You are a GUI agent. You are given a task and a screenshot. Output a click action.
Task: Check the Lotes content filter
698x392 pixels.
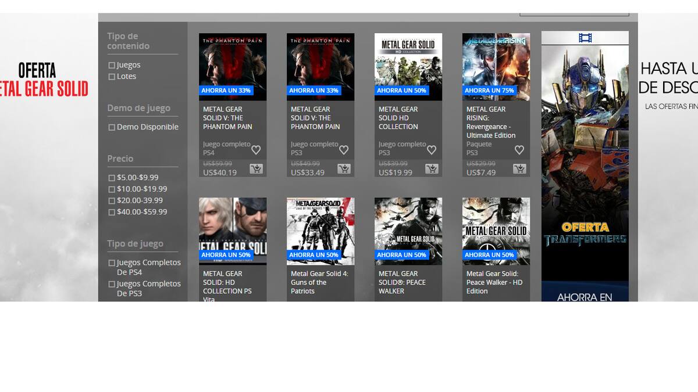tap(112, 77)
